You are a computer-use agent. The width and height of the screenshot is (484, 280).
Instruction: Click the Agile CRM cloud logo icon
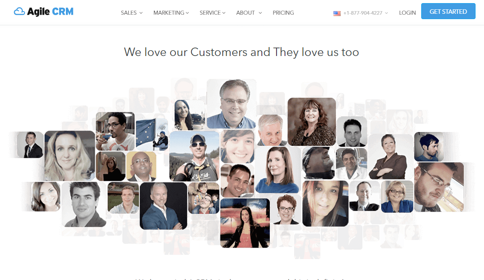click(19, 12)
